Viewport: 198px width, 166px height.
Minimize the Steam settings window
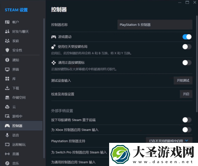click(x=180, y=2)
